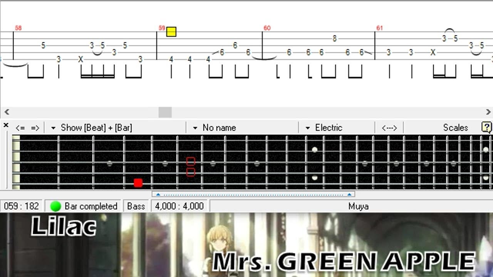Click the '059 : 182' position in status bar
Viewport: 493px width, 277px height.
tap(22, 206)
